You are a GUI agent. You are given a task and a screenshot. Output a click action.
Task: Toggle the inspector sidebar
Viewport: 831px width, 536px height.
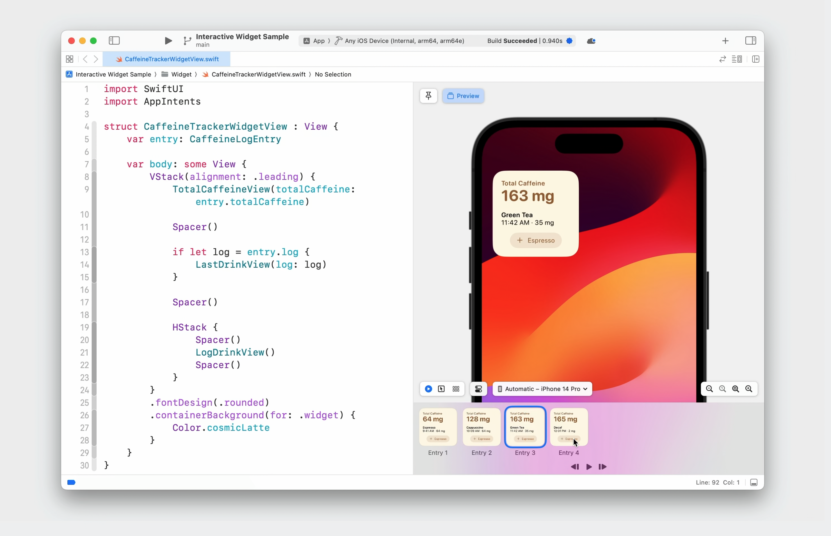click(751, 41)
